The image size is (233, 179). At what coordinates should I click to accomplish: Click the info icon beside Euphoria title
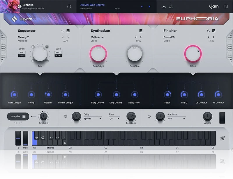tap(69, 6)
